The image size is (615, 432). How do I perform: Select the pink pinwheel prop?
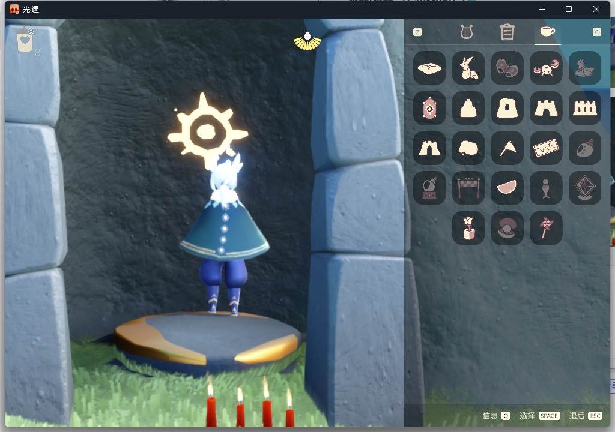click(x=546, y=228)
